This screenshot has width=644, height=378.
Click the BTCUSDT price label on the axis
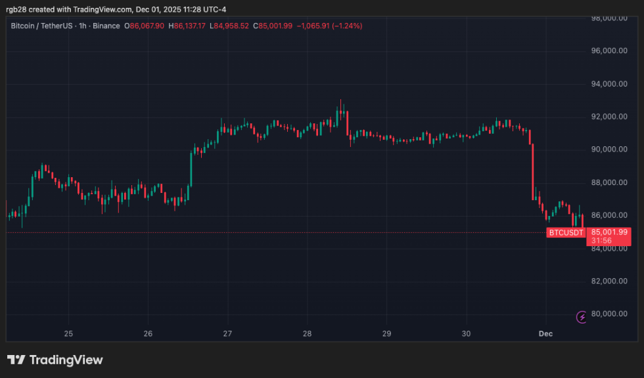click(x=566, y=232)
